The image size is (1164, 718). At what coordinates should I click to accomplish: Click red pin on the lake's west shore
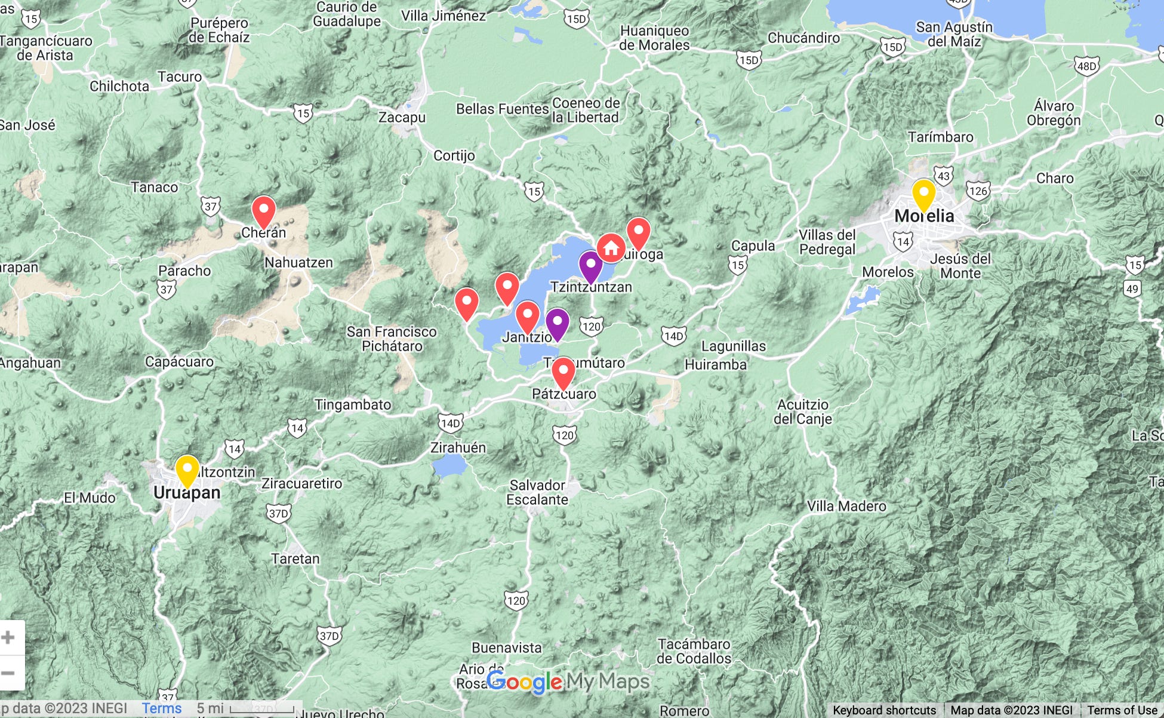point(507,287)
